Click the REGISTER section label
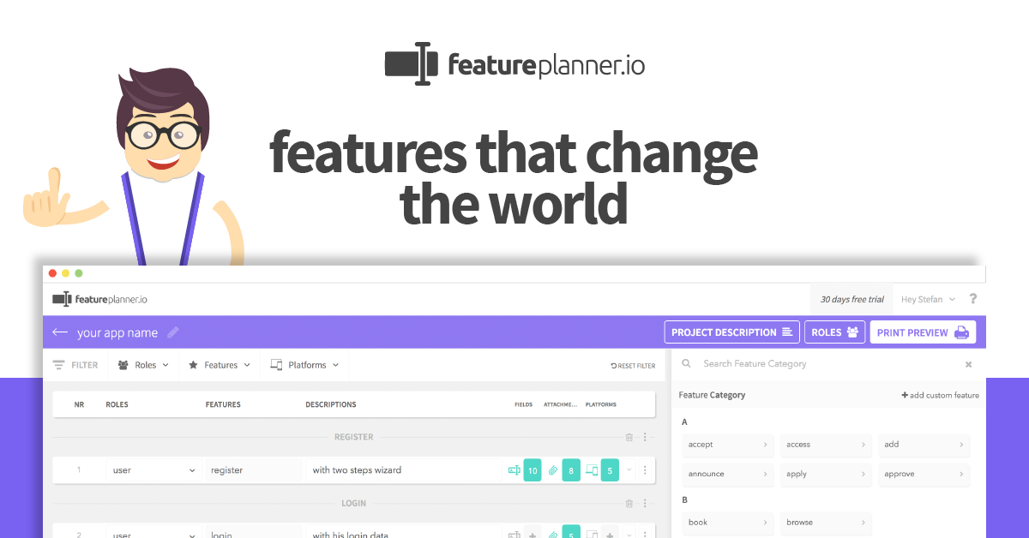1029x538 pixels. [354, 437]
